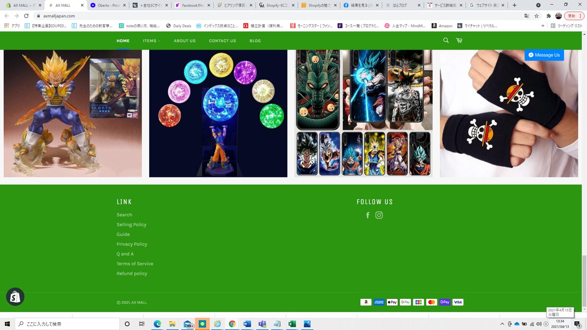Click the translate page icon in address bar
The image size is (587, 330).
pyautogui.click(x=526, y=16)
